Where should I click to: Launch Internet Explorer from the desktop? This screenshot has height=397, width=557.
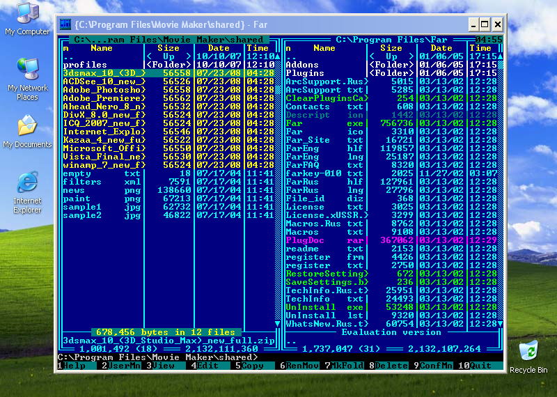tap(27, 192)
